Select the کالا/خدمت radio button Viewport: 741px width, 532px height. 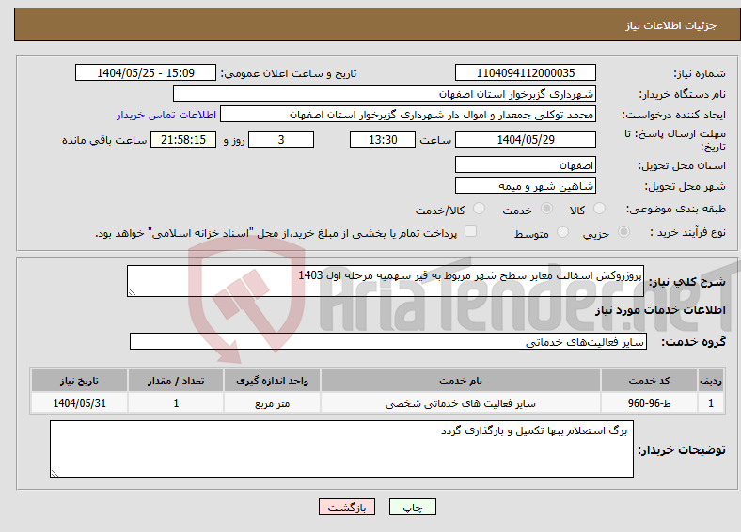tap(479, 209)
